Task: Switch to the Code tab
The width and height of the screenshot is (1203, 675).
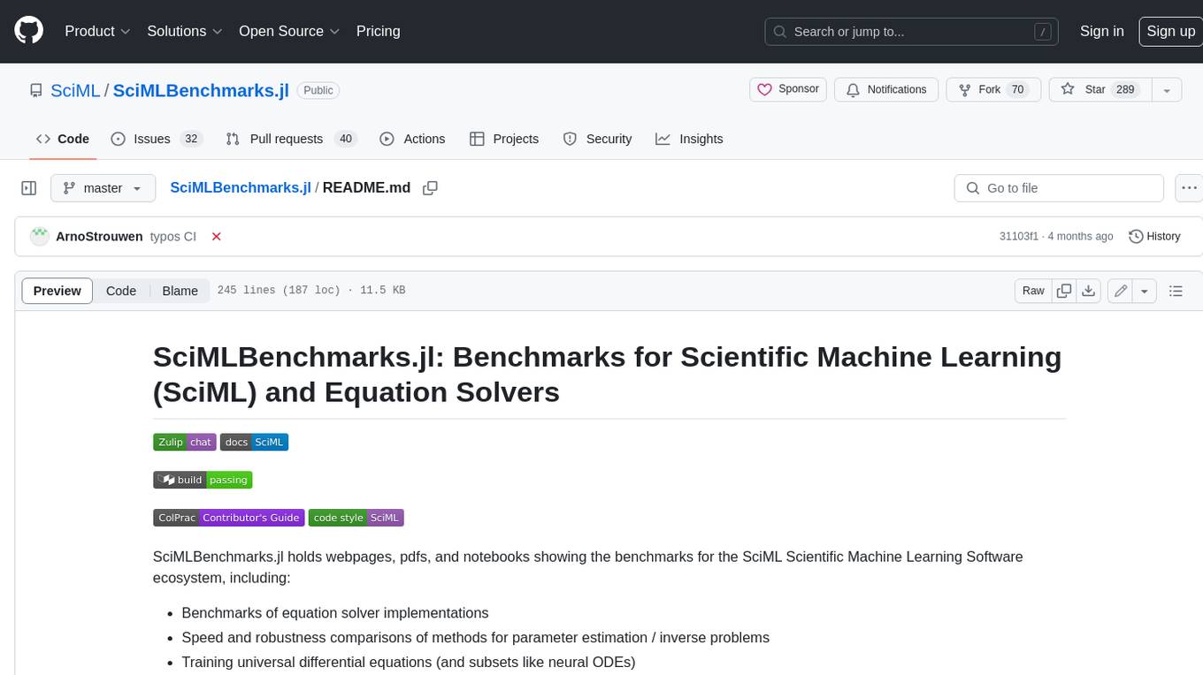Action: click(63, 139)
